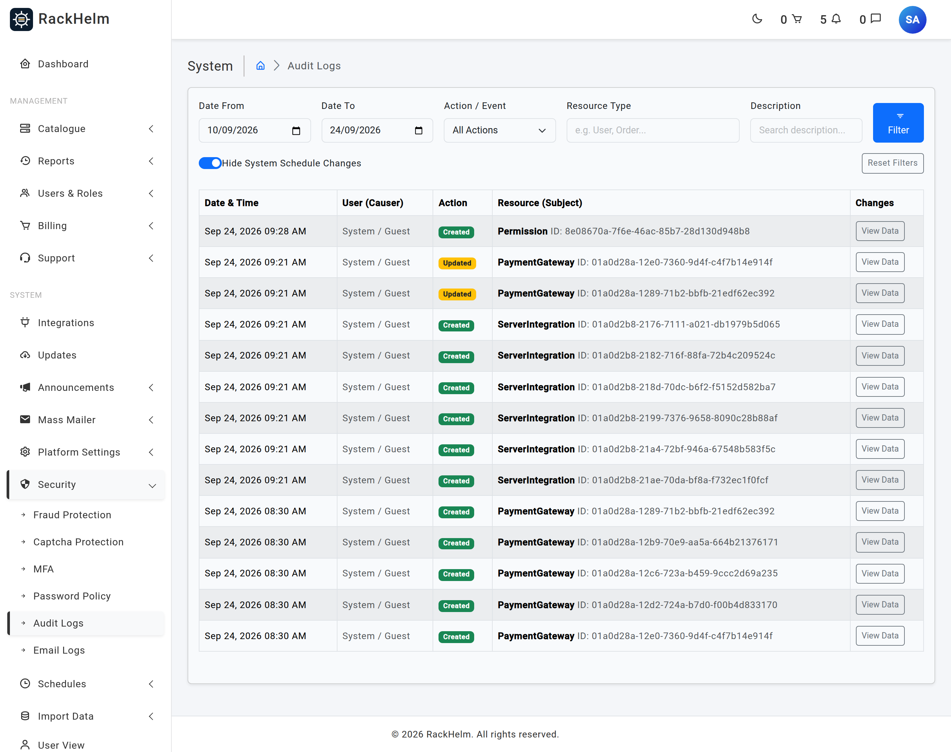The image size is (951, 752).
Task: Click Reset Filters button
Action: pos(893,163)
